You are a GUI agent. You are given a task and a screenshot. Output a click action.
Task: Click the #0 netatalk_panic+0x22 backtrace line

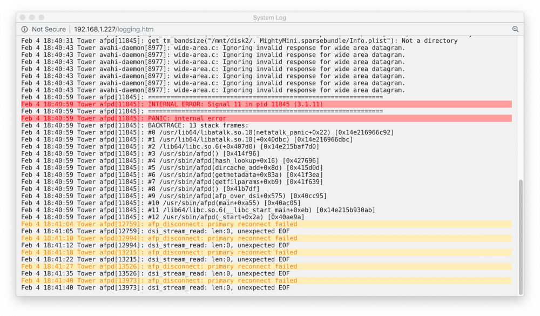(207, 132)
